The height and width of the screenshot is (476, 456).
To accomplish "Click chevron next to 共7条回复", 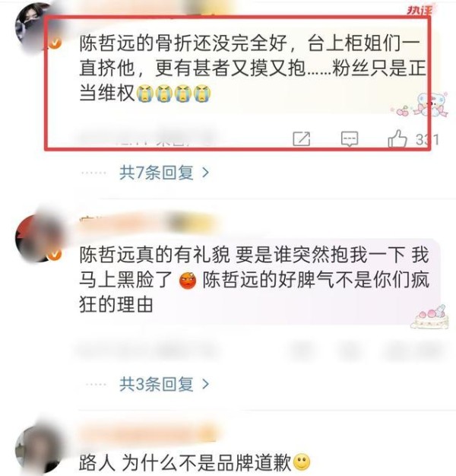I will [x=206, y=173].
